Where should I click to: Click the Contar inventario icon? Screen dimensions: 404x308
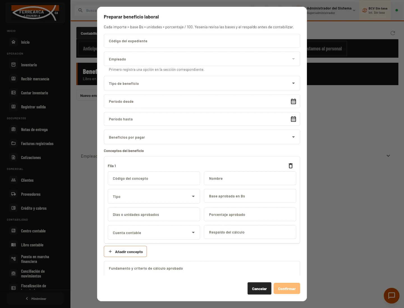pos(13,93)
